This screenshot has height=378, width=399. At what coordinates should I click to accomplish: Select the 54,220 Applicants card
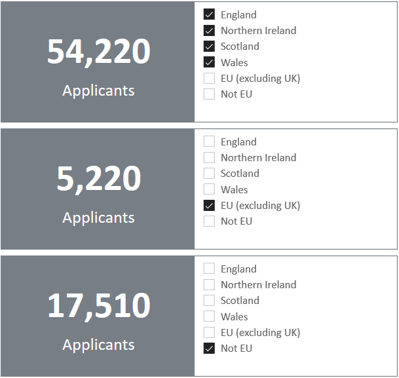pos(98,62)
